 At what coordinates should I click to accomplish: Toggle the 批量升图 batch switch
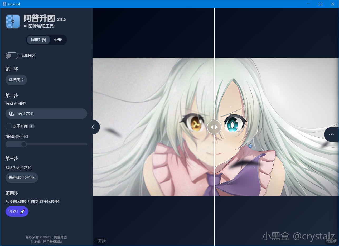tap(12, 56)
